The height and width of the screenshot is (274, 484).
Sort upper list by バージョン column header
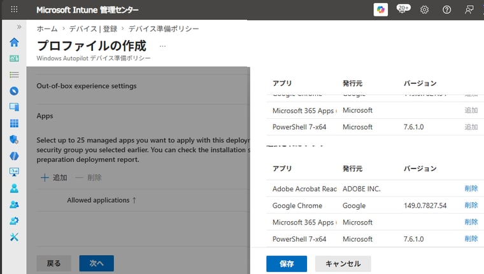point(420,83)
